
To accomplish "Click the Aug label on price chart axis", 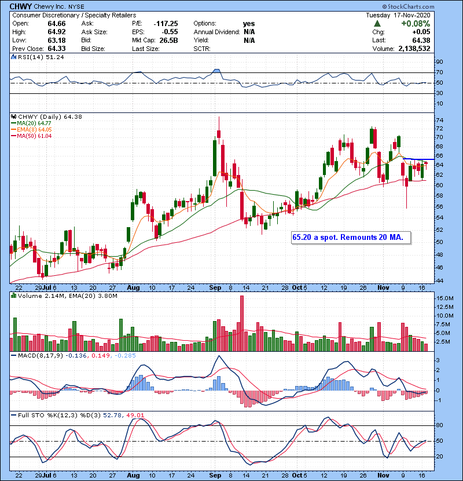I will pyautogui.click(x=133, y=287).
